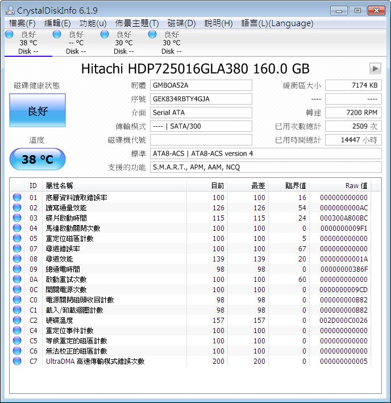The width and height of the screenshot is (391, 403).
Task: Click status orb for attribute C6 無法校正的磁區計數
Action: tap(17, 351)
